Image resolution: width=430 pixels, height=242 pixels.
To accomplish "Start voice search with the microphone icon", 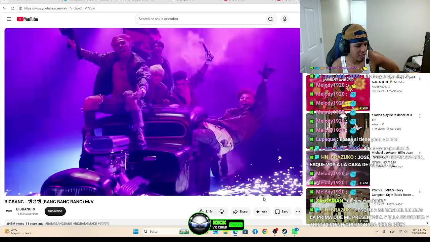I will coord(285,19).
